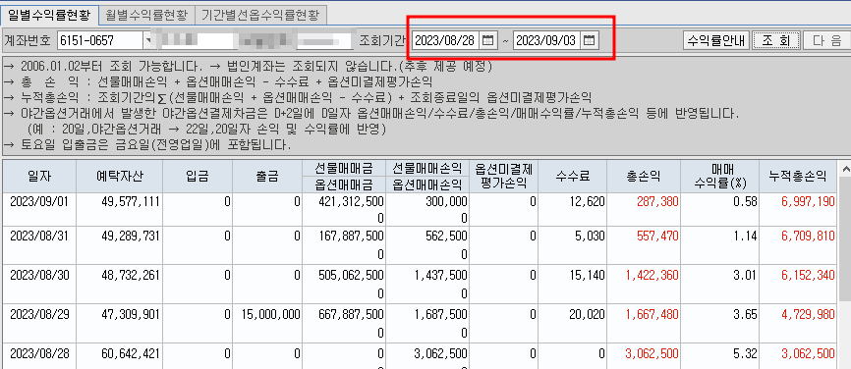Click the 일자 column header
The height and width of the screenshot is (369, 851).
click(x=39, y=176)
